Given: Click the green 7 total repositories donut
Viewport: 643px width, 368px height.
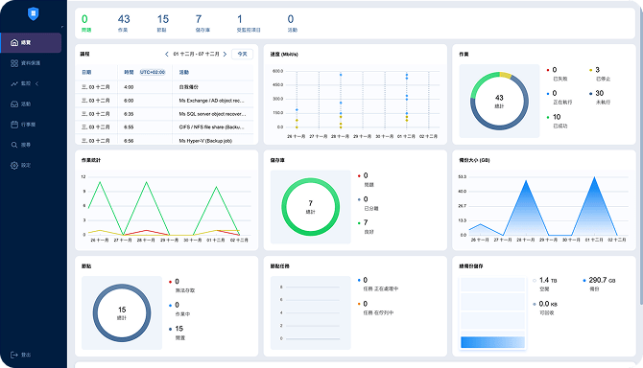Looking at the screenshot, I should (310, 207).
